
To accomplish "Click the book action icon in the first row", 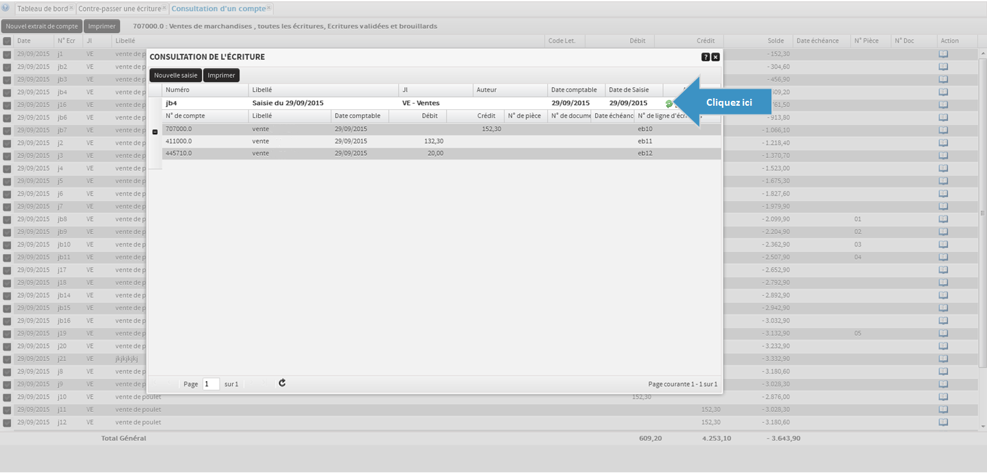I will (943, 54).
